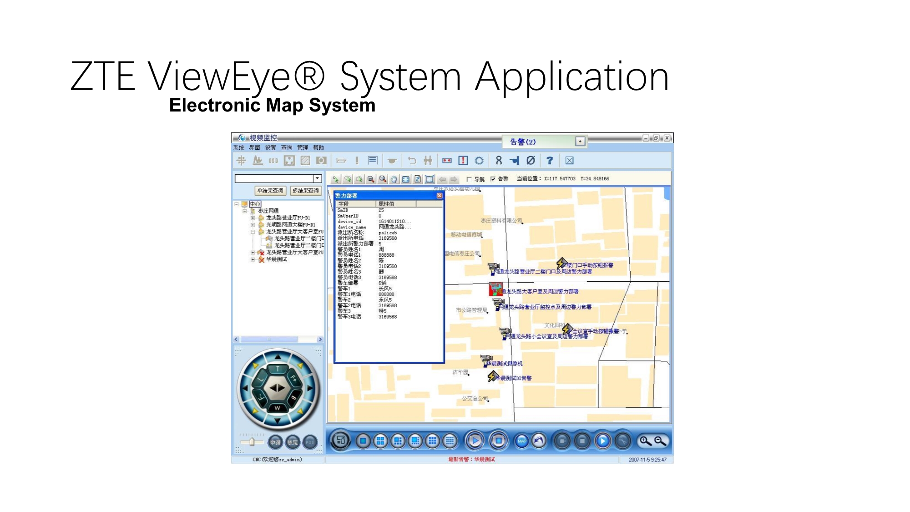The image size is (910, 512).
Task: Click the fullscreen switch round button
Action: click(x=340, y=440)
